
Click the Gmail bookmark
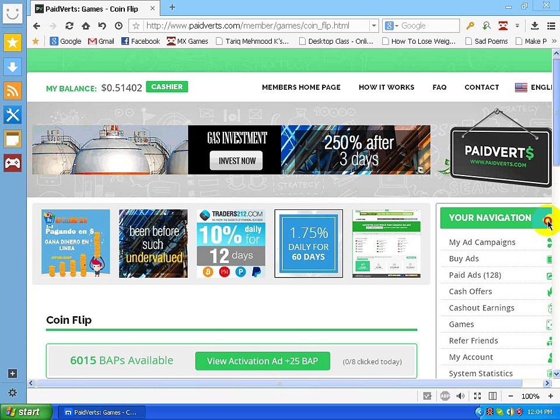click(101, 41)
